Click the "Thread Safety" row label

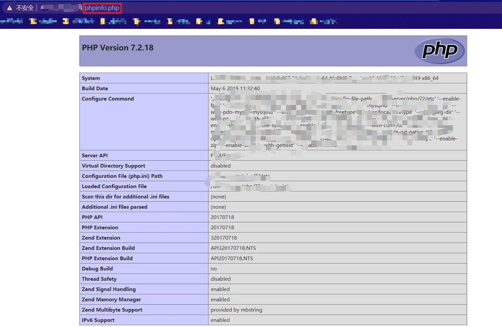[99, 279]
